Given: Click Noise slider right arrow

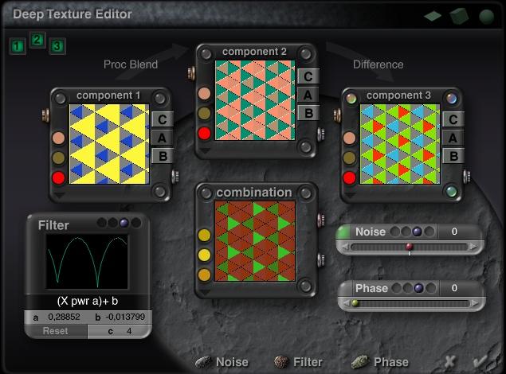Looking at the screenshot, I should pos(474,247).
